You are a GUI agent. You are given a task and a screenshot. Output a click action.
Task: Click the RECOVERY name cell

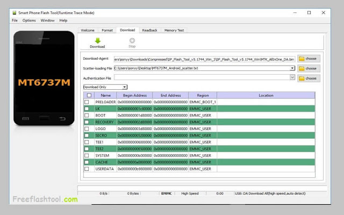(105, 122)
